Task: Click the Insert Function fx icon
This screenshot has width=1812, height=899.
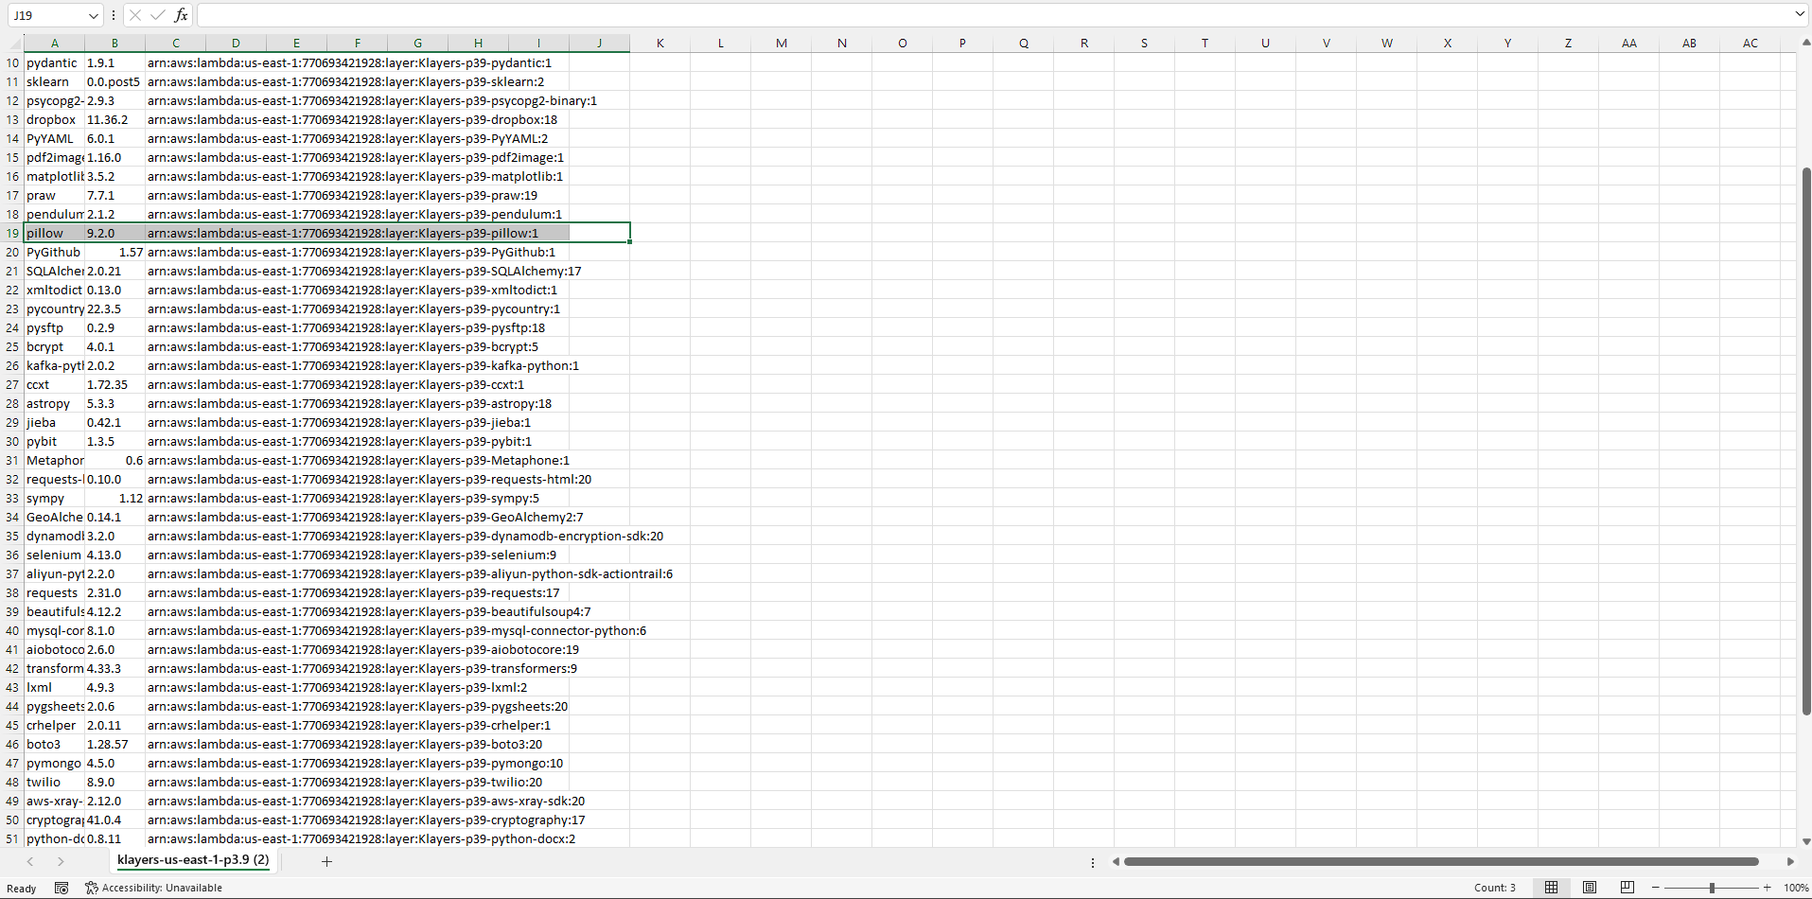Action: [x=181, y=15]
